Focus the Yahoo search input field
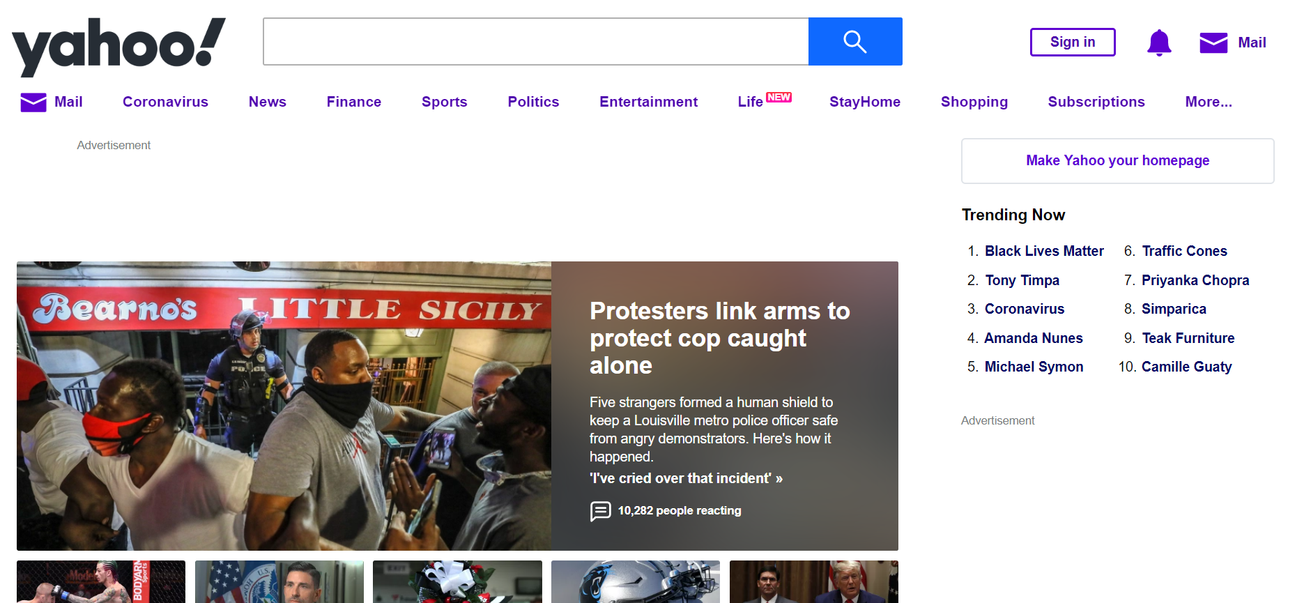This screenshot has height=603, width=1311. [535, 42]
